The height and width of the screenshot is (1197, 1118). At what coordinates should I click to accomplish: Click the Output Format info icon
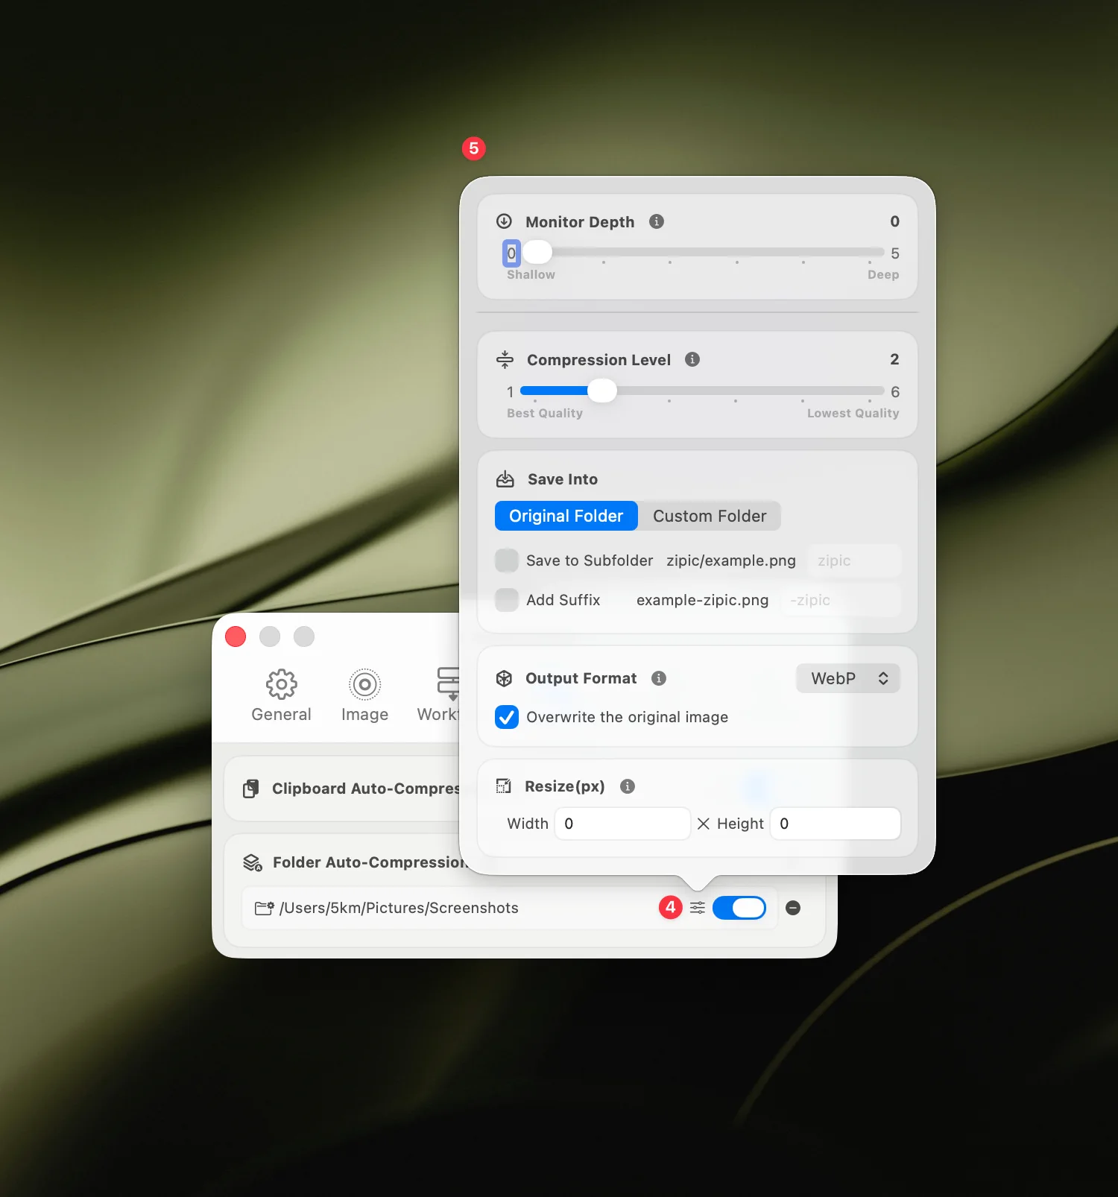coord(658,678)
